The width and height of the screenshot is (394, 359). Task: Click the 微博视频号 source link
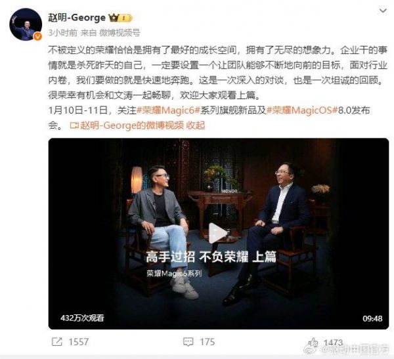(120, 33)
